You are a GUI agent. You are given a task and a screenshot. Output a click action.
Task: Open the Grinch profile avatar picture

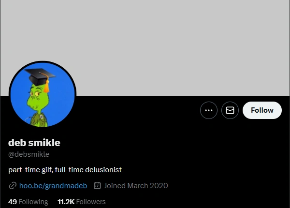[43, 95]
